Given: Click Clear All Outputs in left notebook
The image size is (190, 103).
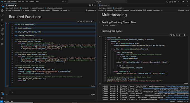Looking at the screenshot, I should (44, 11).
